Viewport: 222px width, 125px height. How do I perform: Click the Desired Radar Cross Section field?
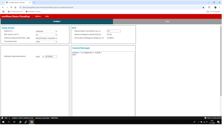pyautogui.click(x=114, y=31)
